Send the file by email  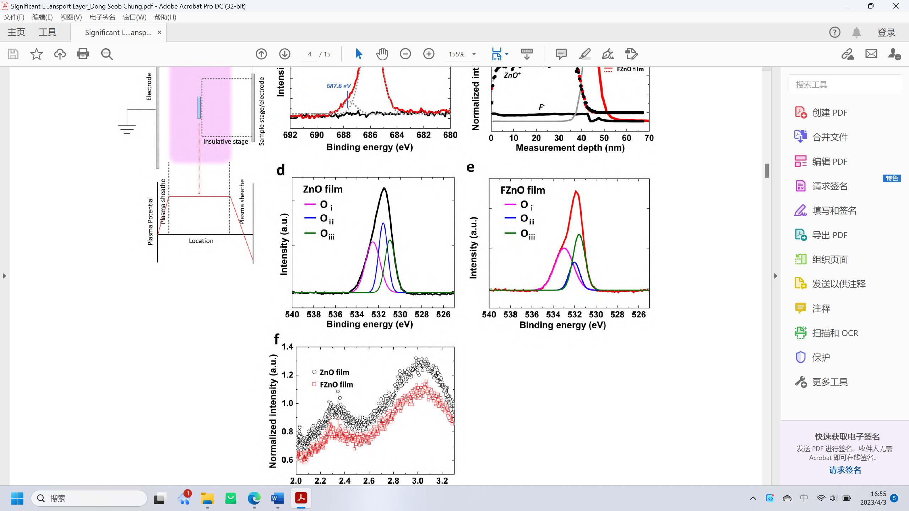(x=871, y=54)
